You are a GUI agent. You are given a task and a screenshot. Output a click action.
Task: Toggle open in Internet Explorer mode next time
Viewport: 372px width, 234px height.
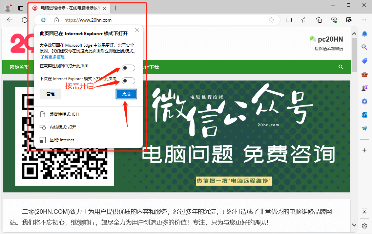pyautogui.click(x=128, y=81)
